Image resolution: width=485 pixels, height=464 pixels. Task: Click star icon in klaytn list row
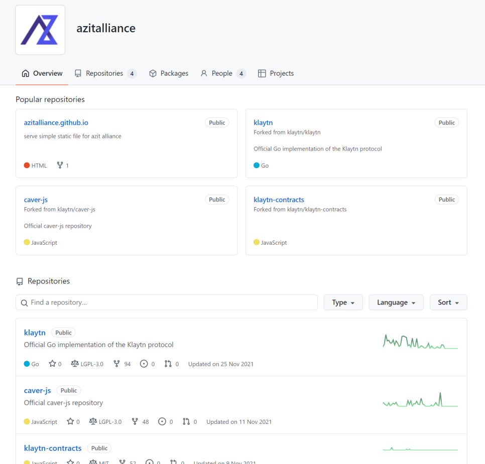pos(52,364)
